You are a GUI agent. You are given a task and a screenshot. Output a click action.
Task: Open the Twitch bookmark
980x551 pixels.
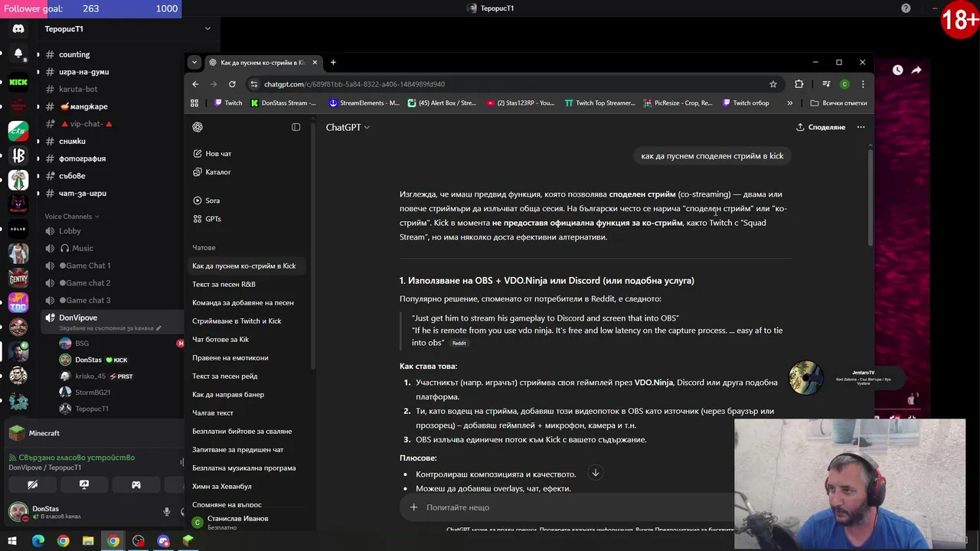tap(228, 103)
